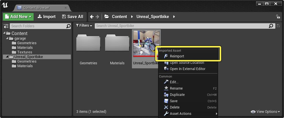Choose Rename from the context menu
The image size is (284, 118).
pyautogui.click(x=188, y=88)
